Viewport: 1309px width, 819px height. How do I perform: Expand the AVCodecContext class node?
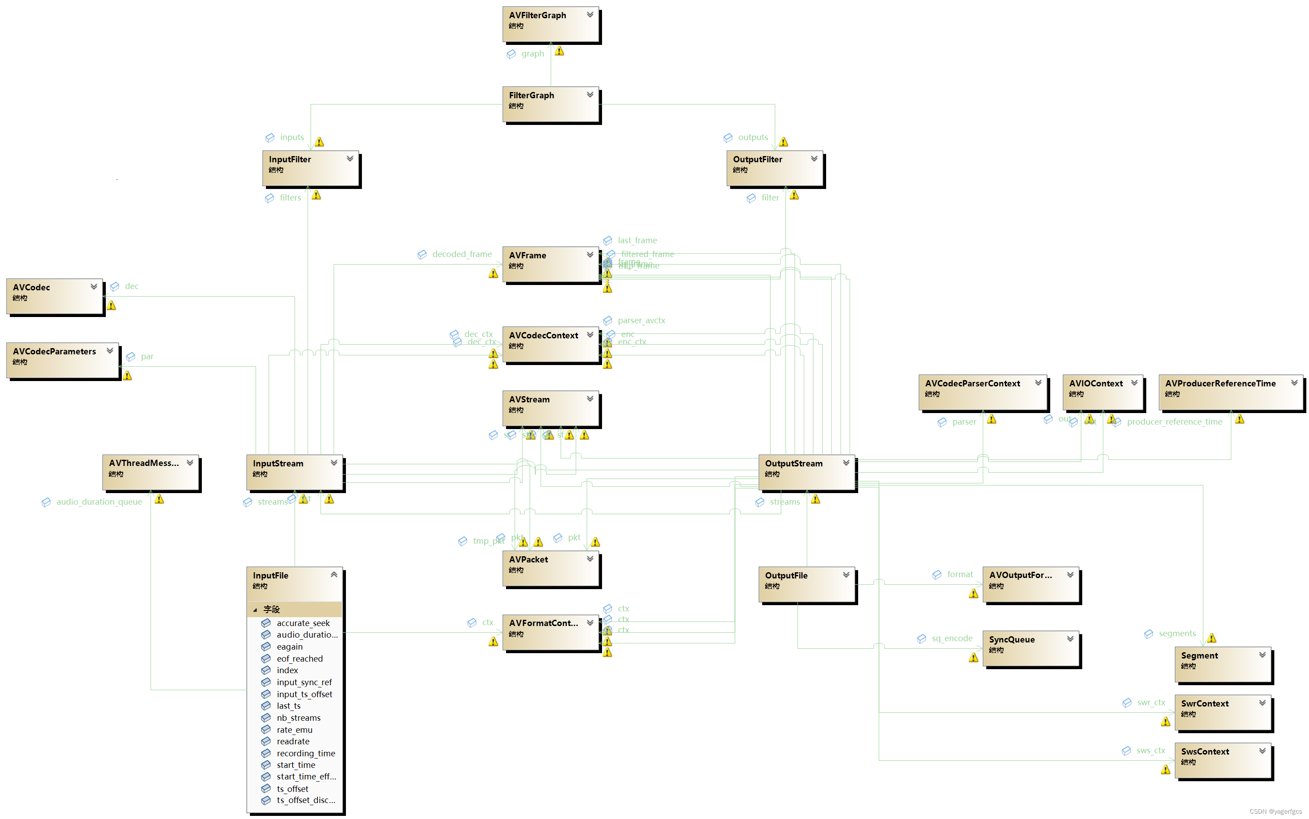(590, 335)
